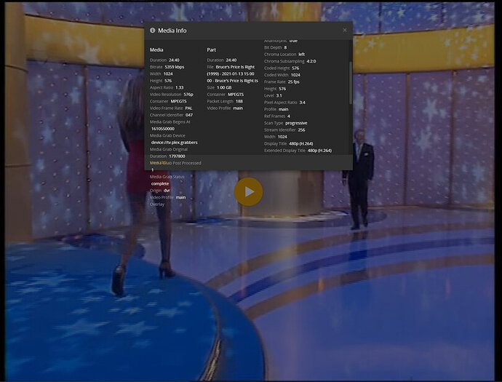The height and width of the screenshot is (382, 502).
Task: Select the Video Profile value in Part column
Action: coord(238,108)
